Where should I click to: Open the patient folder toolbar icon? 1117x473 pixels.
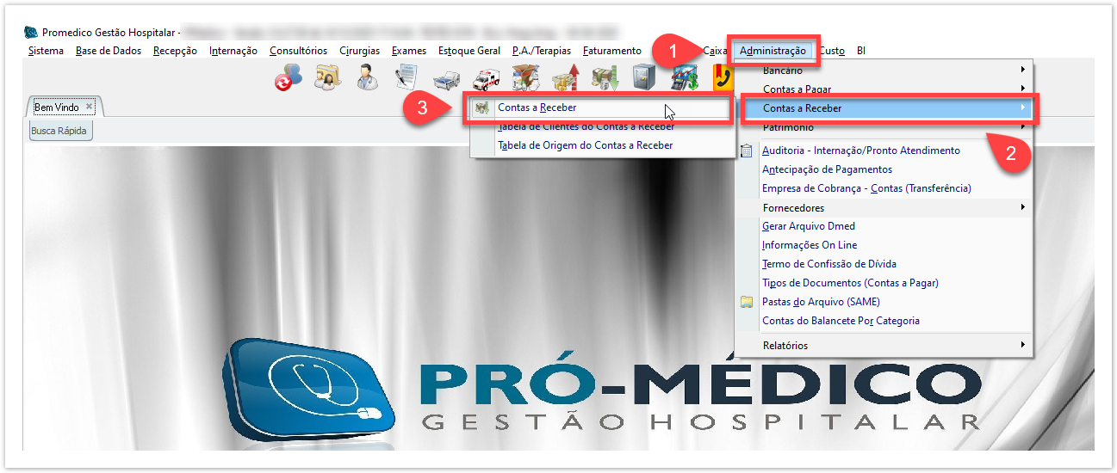327,78
